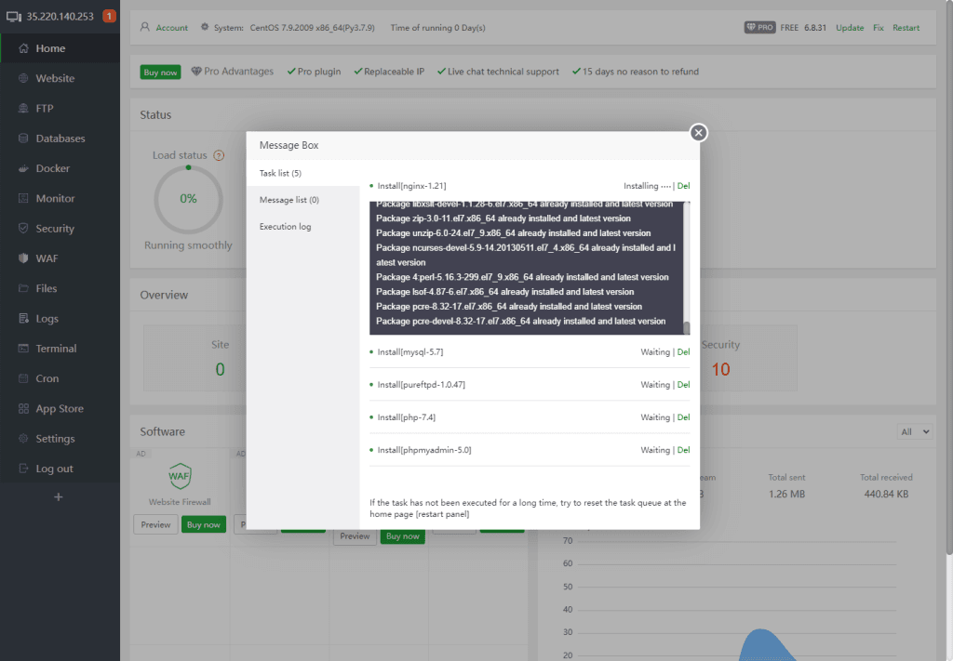The height and width of the screenshot is (661, 953).
Task: Close the Message Box dialog
Action: tap(699, 133)
